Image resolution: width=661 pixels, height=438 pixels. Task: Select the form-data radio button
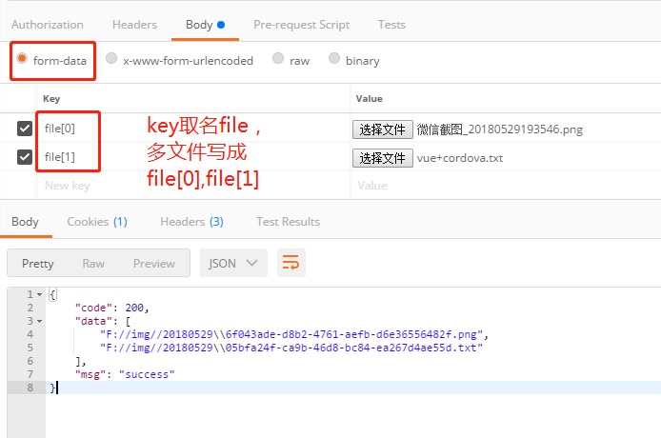click(22, 59)
